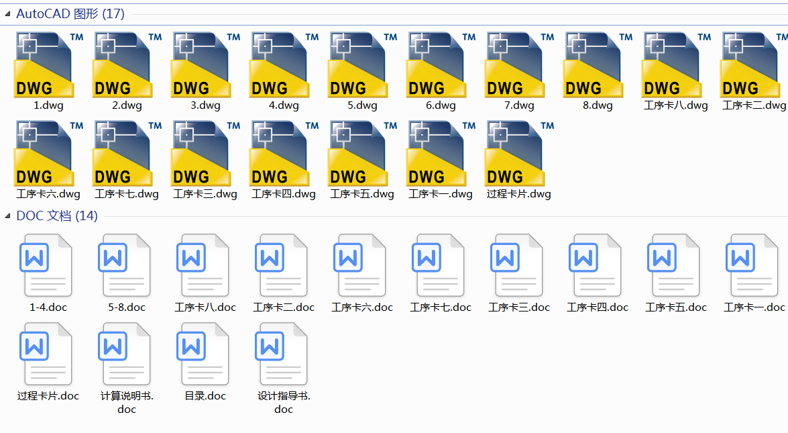Image resolution: width=788 pixels, height=433 pixels.
Task: Open the 设计指导书.doc document icon
Action: tap(282, 353)
